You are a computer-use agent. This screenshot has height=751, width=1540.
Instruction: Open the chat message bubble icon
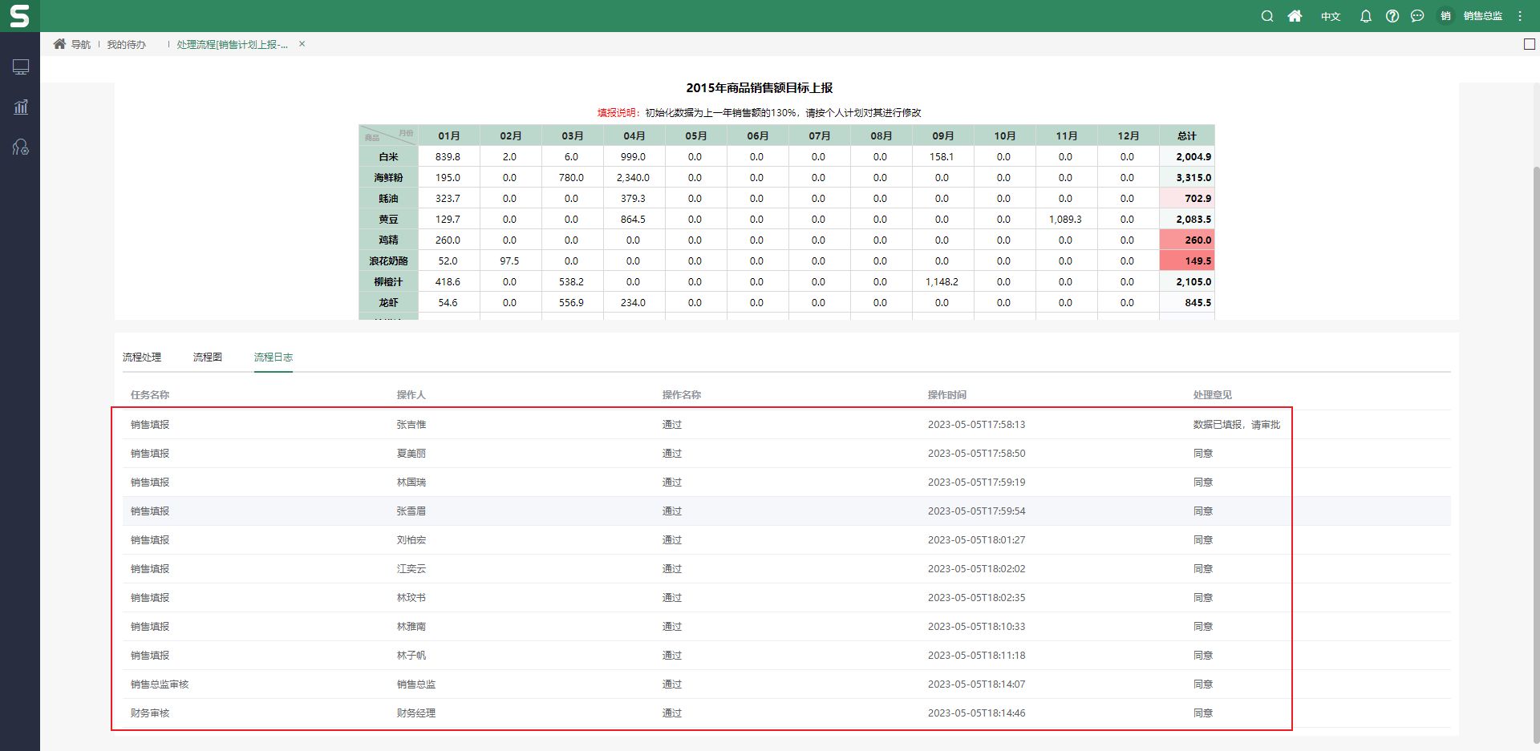[1417, 16]
